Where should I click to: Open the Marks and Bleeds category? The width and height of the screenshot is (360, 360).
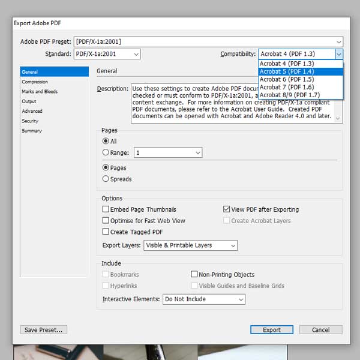point(54,91)
